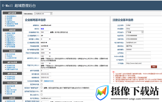Open the 所在省份 province dropdown

click(135, 32)
